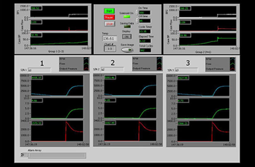
Task: Click the RPM readout in chart 1
Action: pyautogui.click(x=37, y=78)
